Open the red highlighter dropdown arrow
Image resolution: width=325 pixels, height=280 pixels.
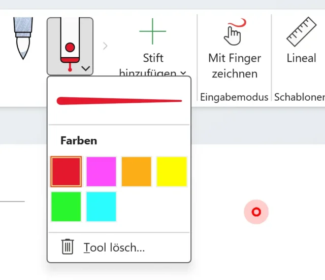(x=86, y=68)
